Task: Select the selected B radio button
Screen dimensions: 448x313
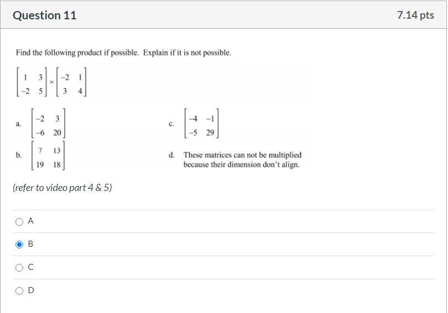Action: point(19,244)
